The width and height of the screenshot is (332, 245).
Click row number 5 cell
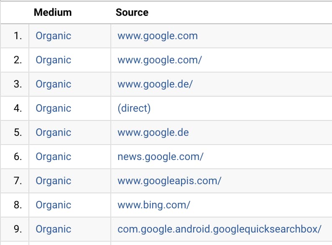[x=18, y=132]
